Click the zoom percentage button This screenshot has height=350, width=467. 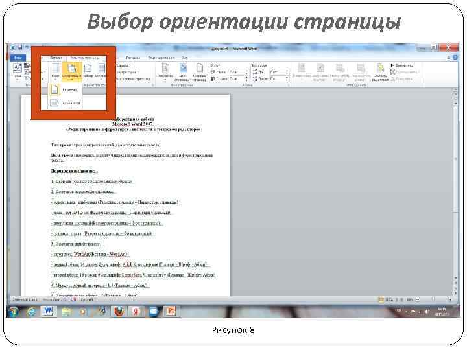click(410, 299)
